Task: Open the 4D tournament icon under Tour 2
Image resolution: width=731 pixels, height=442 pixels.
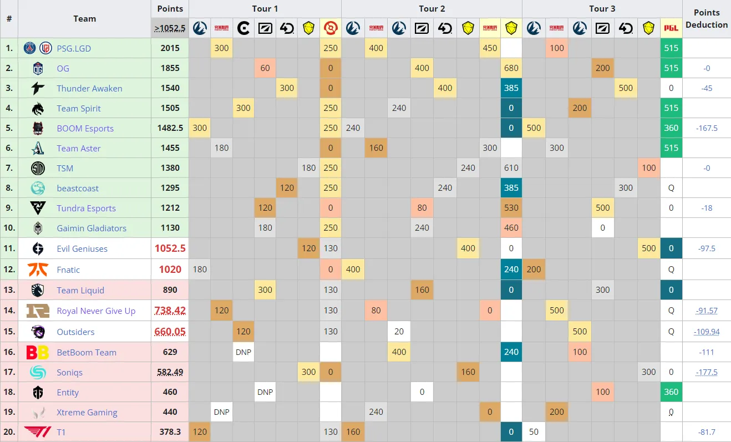Action: pos(445,28)
